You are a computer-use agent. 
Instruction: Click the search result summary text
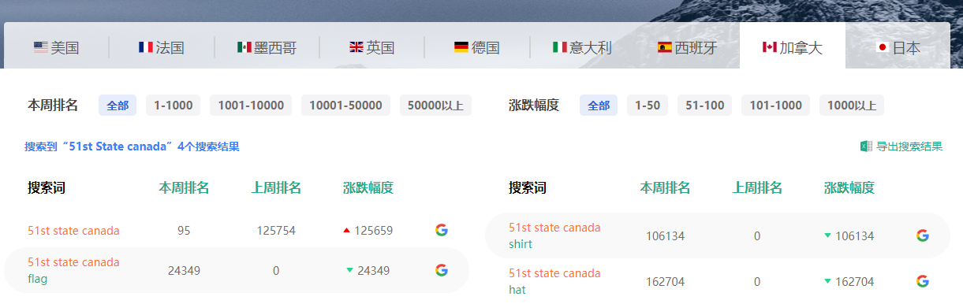tap(132, 146)
